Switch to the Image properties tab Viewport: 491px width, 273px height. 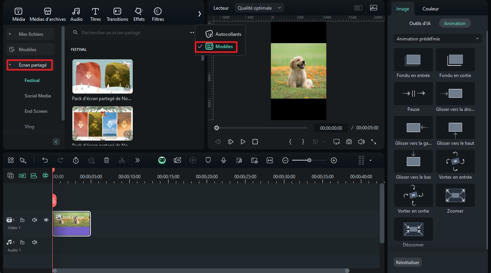click(x=402, y=9)
